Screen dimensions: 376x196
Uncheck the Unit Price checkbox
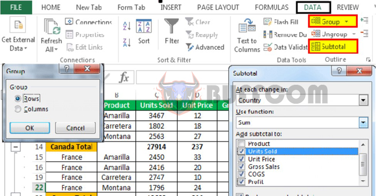point(241,159)
